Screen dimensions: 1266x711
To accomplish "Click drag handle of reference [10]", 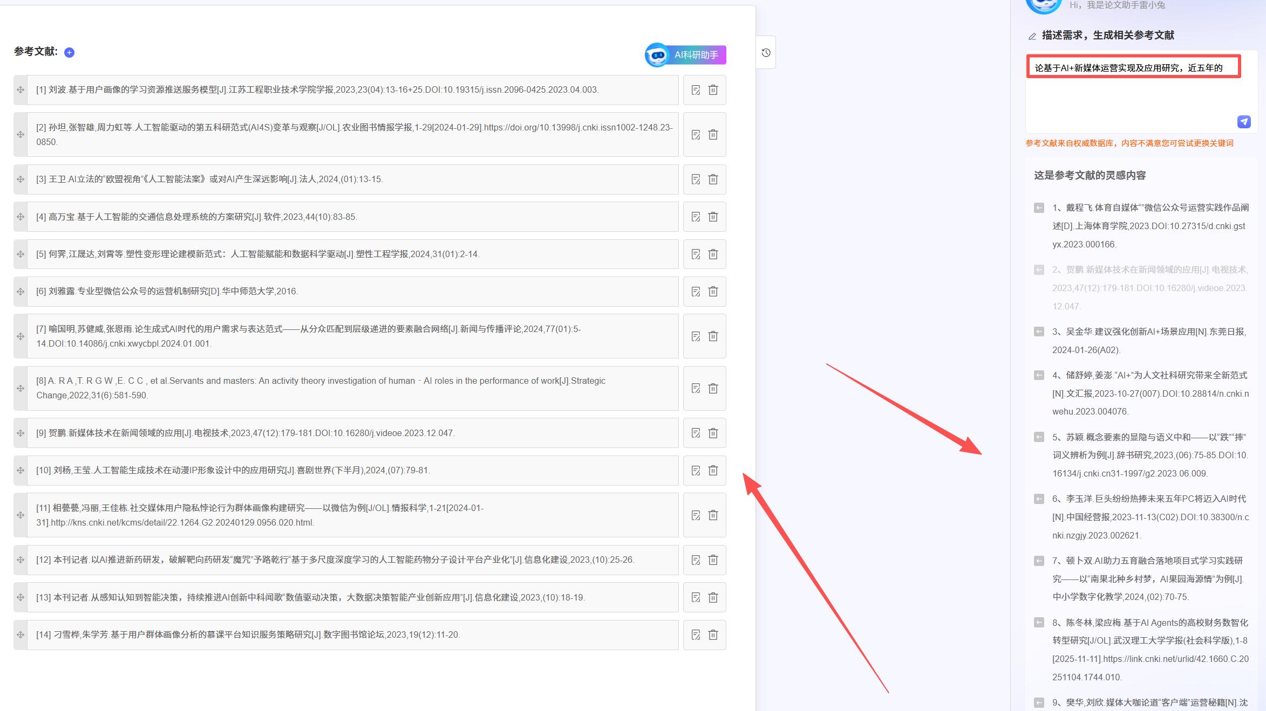I will (21, 471).
